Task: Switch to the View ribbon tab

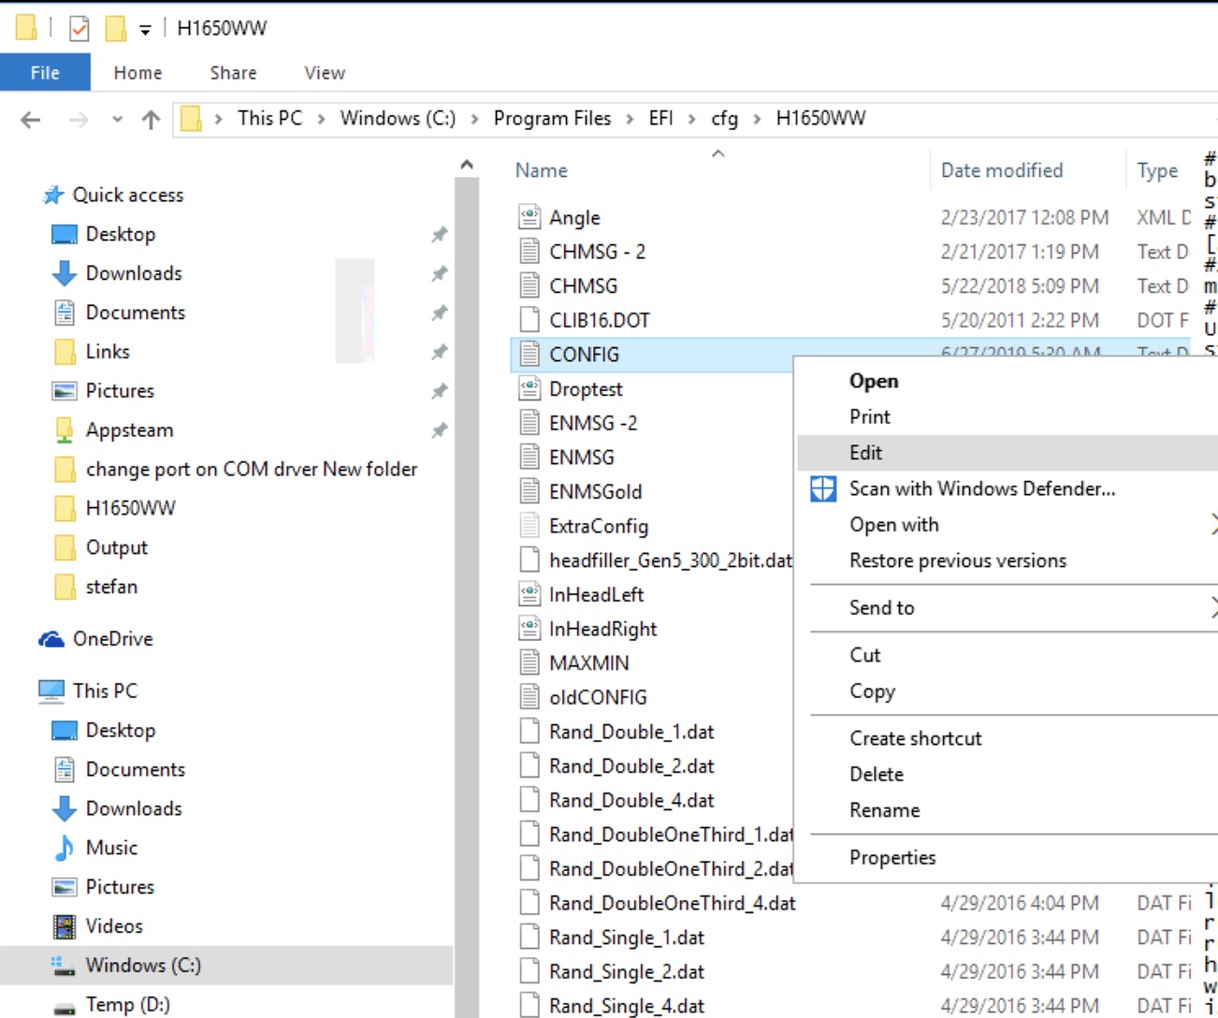Action: pos(323,72)
